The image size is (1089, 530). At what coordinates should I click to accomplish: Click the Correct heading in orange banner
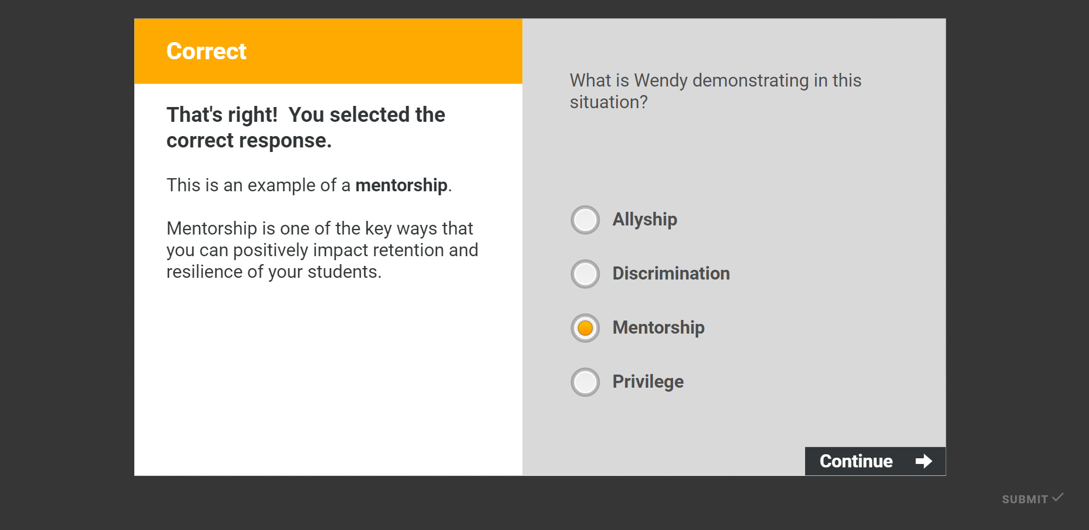click(x=206, y=51)
